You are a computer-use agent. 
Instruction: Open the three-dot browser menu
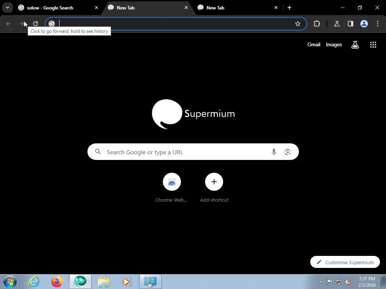coord(378,24)
